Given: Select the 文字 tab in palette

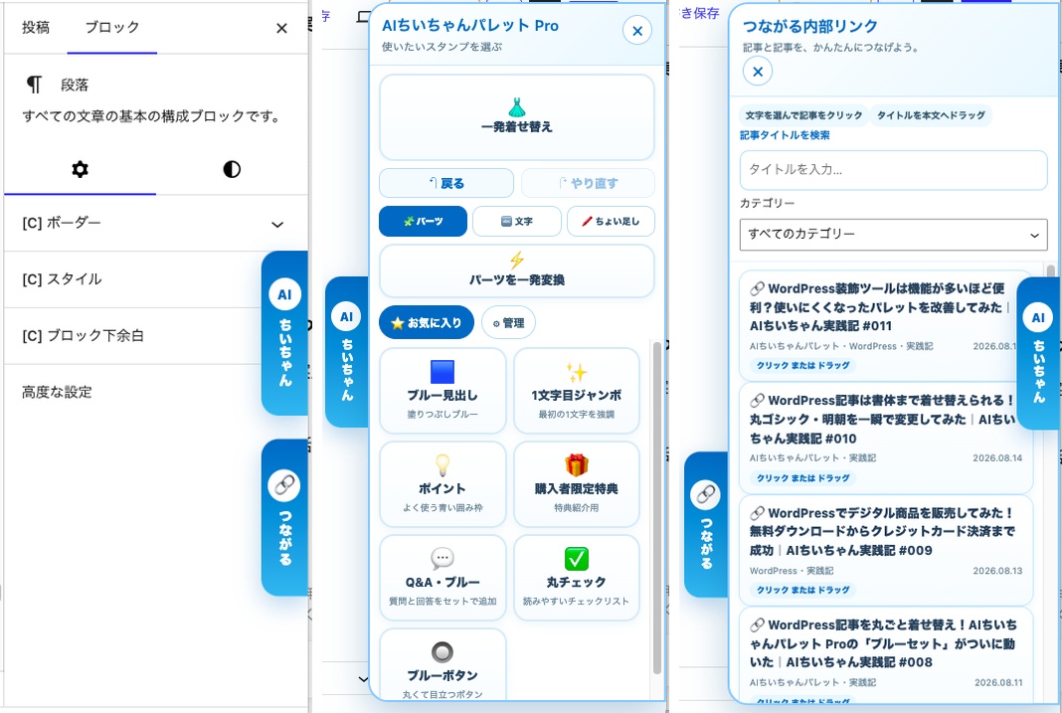Looking at the screenshot, I should (x=517, y=222).
